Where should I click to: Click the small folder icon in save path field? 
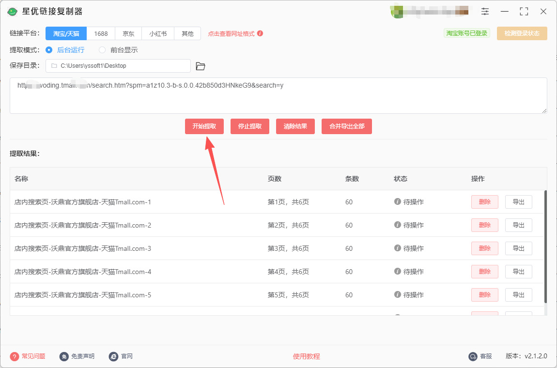(x=54, y=66)
